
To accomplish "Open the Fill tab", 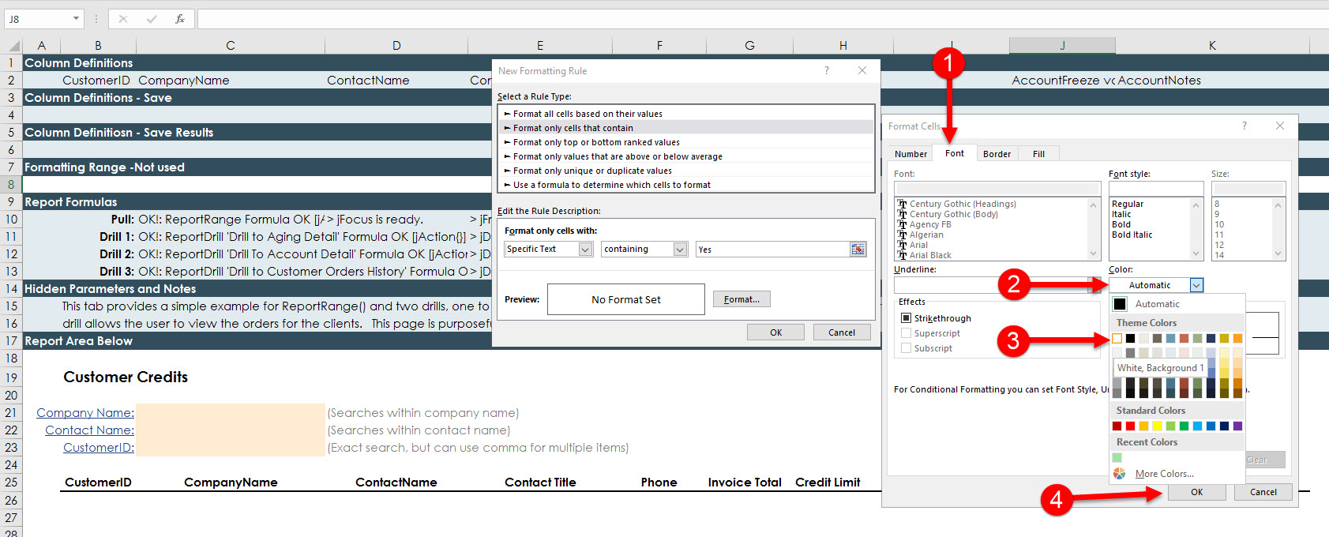I will click(x=1038, y=154).
